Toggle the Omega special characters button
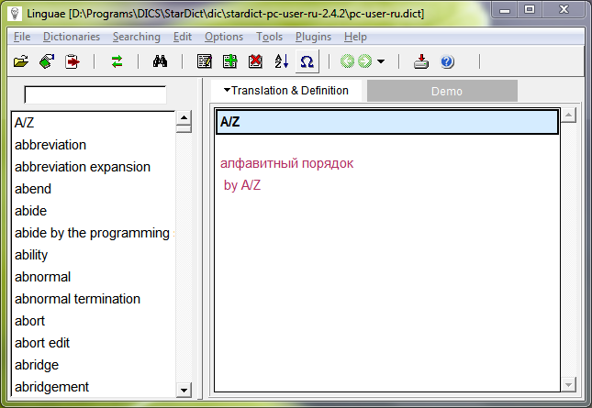Image resolution: width=592 pixels, height=408 pixels. pyautogui.click(x=307, y=62)
